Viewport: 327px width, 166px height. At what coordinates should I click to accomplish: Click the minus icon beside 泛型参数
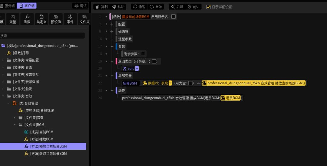pyautogui.click(x=112, y=39)
